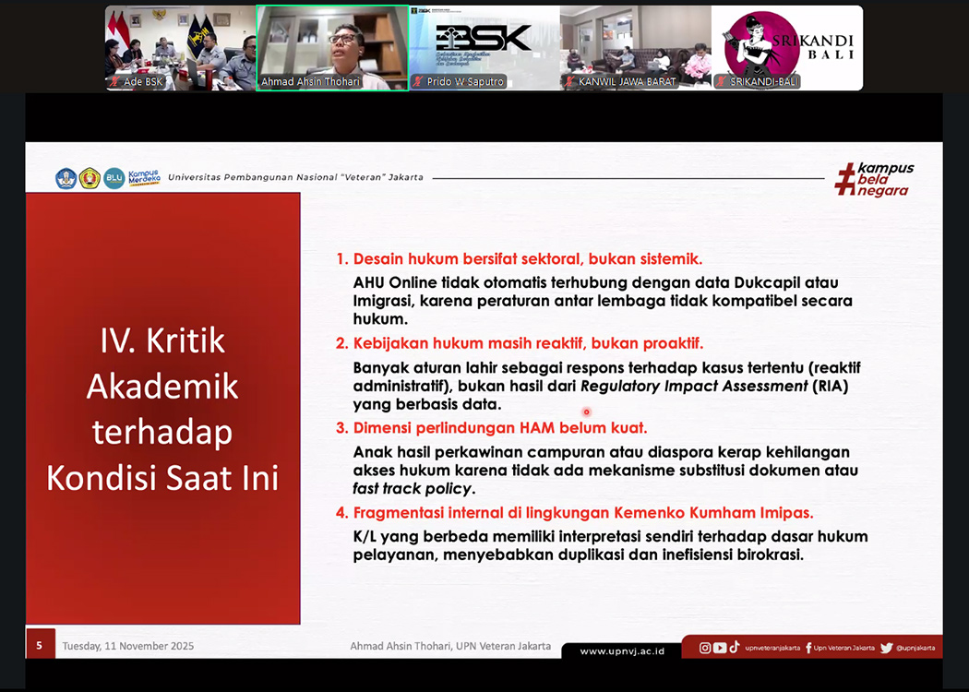Click the Facebook icon next to Upn Veteran Jakarta
Screen dimensions: 969x692
808,648
